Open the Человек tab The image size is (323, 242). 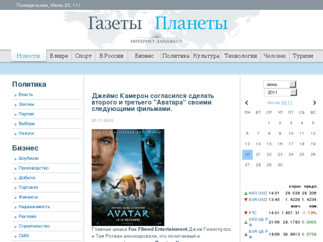click(x=275, y=56)
